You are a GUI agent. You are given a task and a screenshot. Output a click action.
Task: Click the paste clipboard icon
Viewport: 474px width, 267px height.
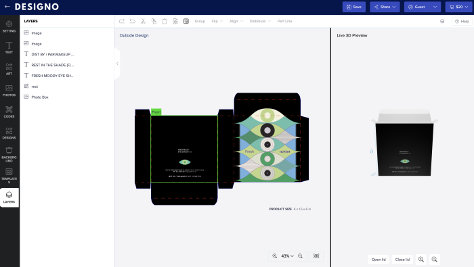coord(165,21)
